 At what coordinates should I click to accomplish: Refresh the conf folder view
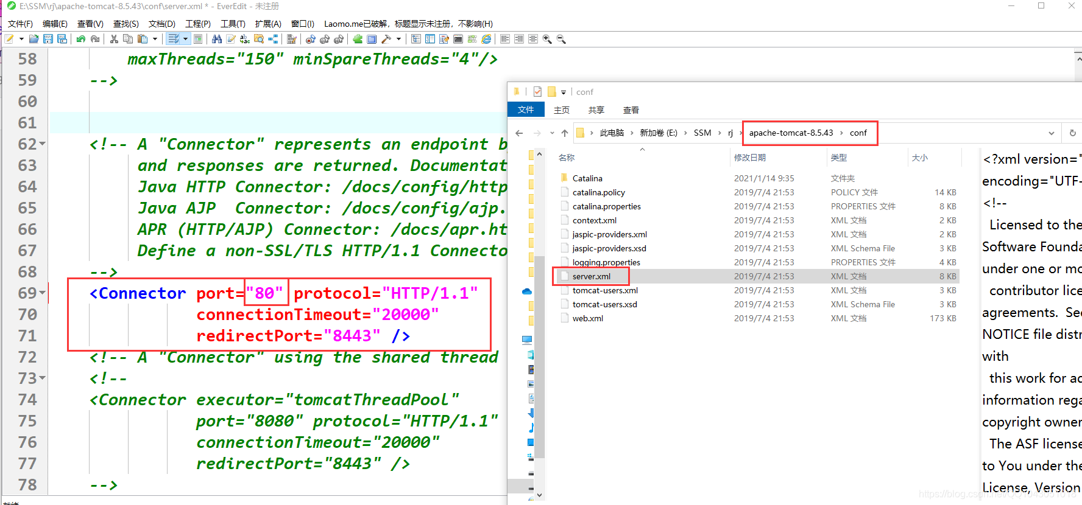(x=1073, y=133)
